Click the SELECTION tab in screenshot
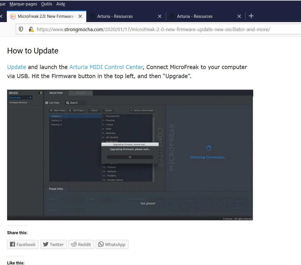Image resolution: width=301 pixels, height=265 pixels. click(56, 93)
